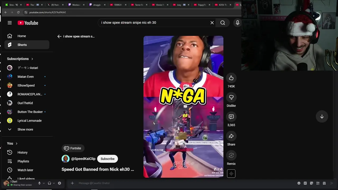
Task: Go to the next short with down arrow
Action: click(322, 117)
